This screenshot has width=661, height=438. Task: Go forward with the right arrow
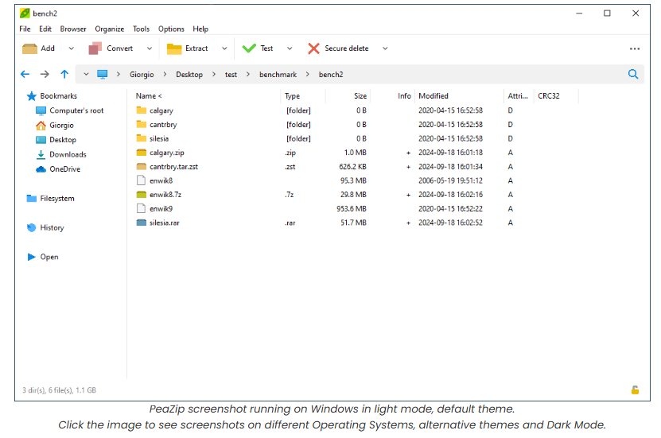click(x=45, y=75)
